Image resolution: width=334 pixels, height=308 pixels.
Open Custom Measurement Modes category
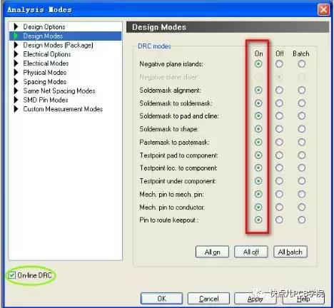pos(63,109)
